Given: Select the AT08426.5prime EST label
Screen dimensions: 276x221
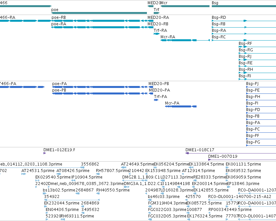Looking at the screenshot, I should point(73,171).
